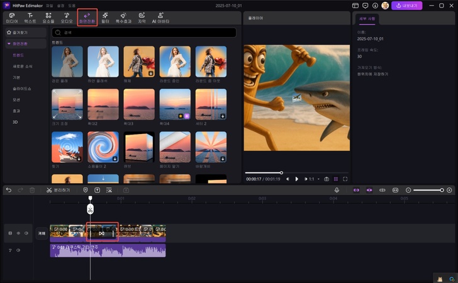
Task: Open the feedback message icon in the title bar
Action: (365, 6)
